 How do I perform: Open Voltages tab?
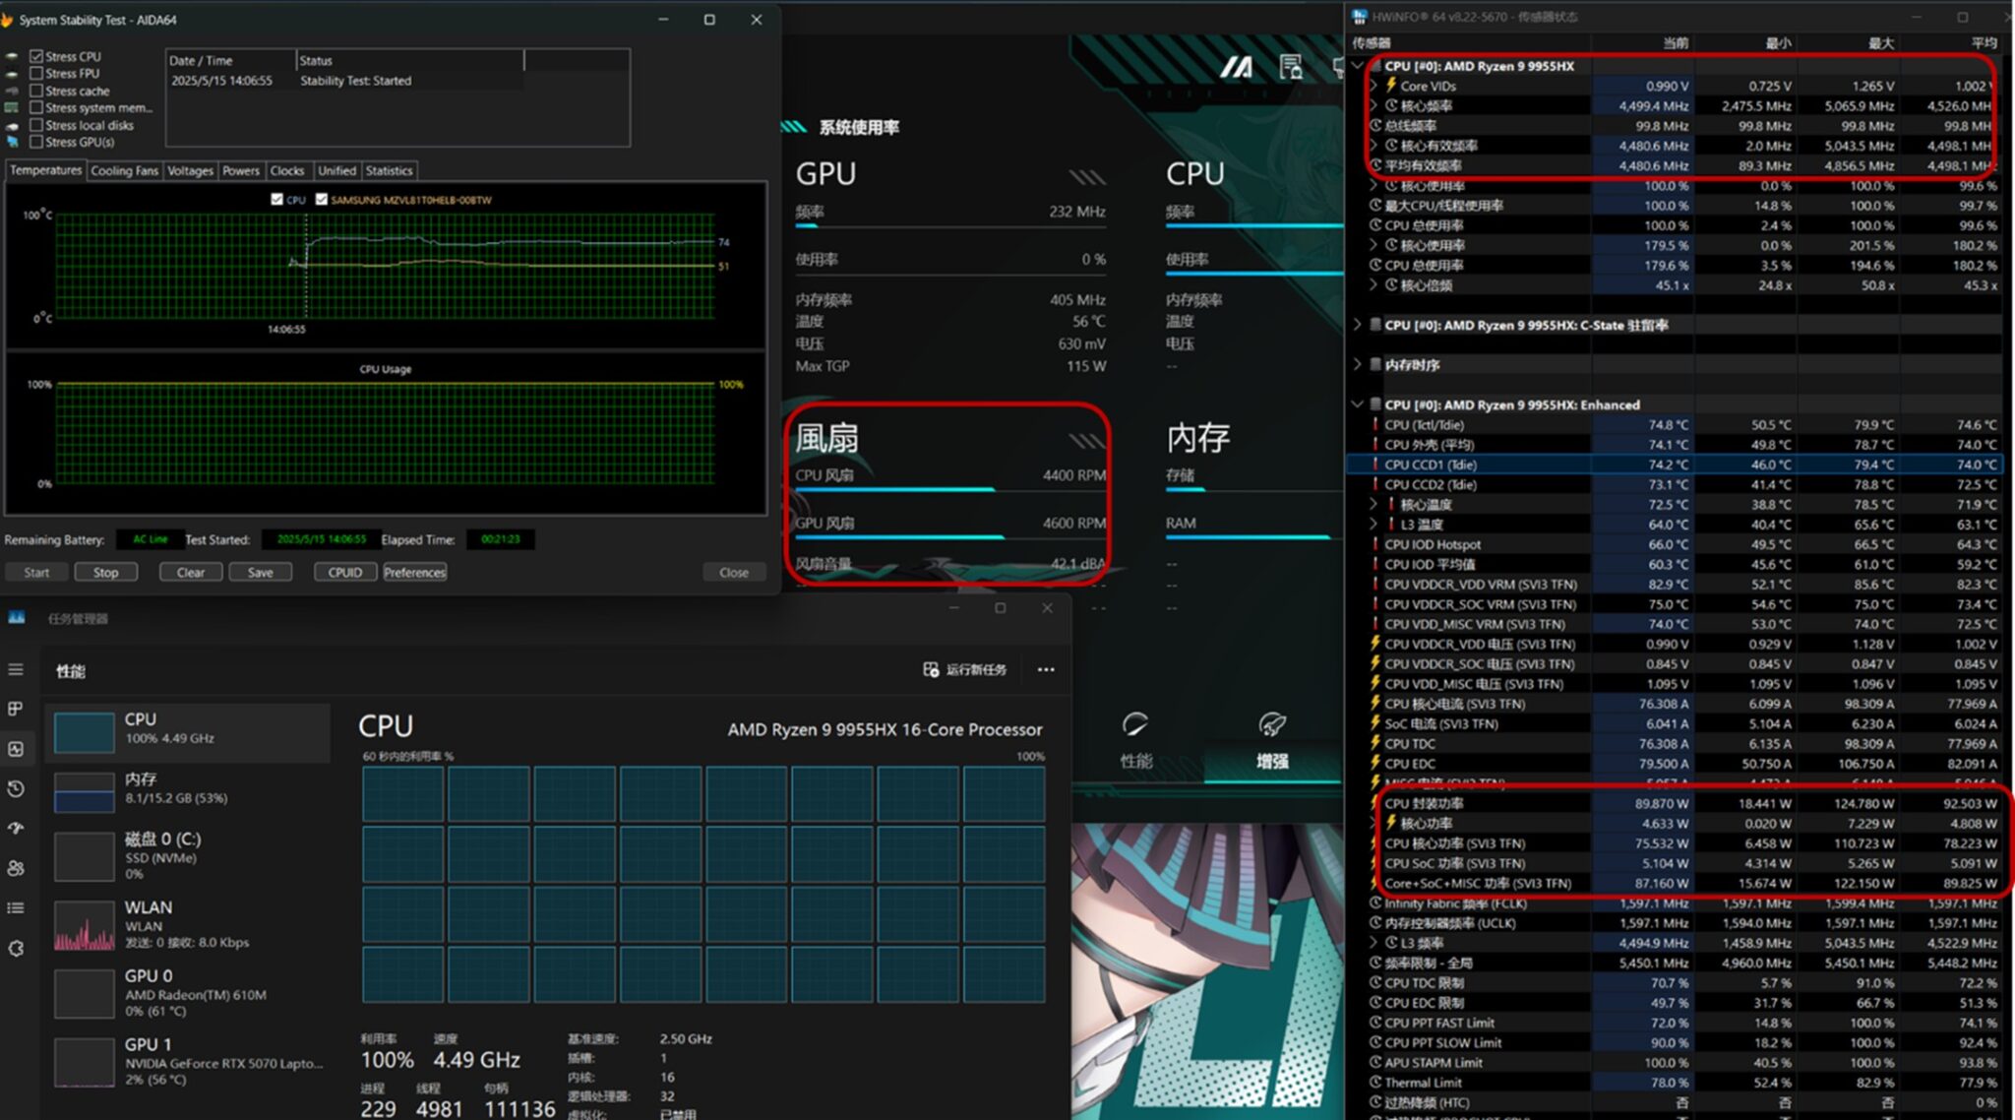click(x=190, y=170)
